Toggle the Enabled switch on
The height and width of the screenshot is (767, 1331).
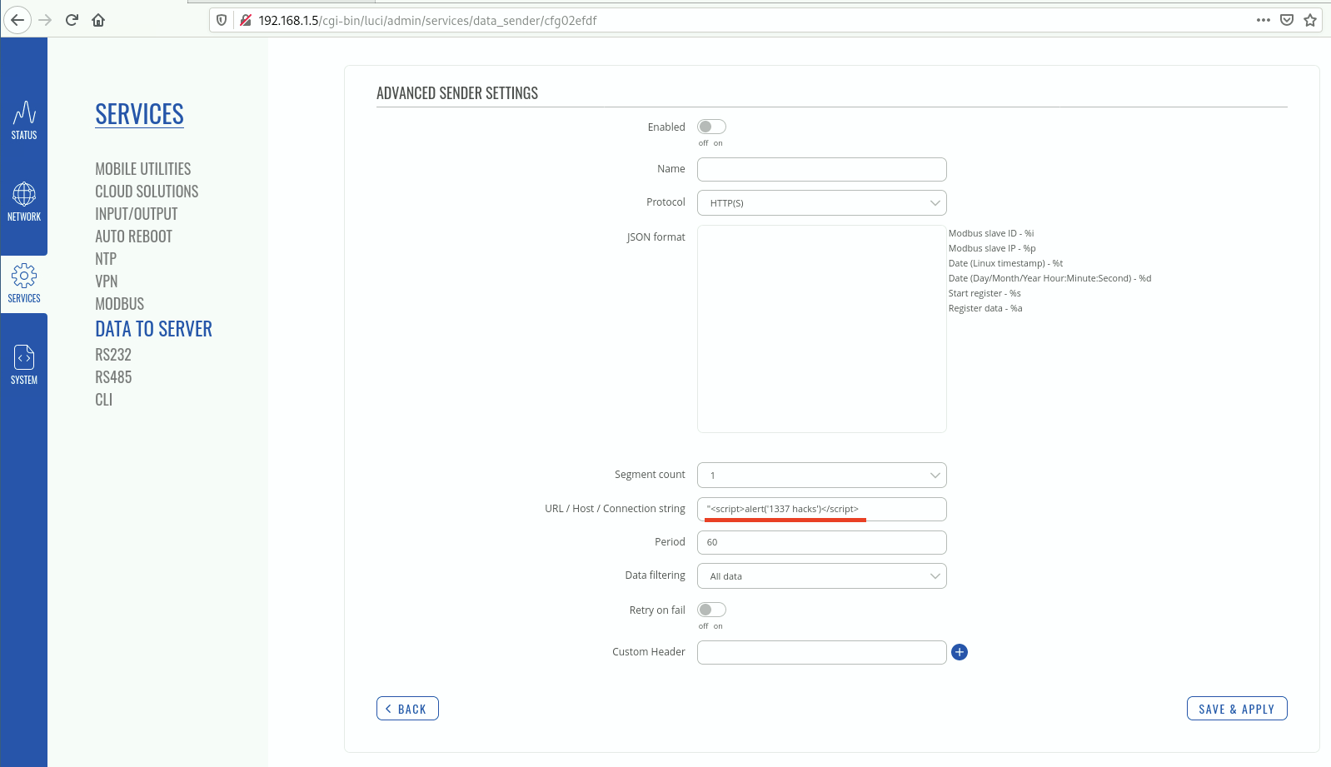click(x=711, y=127)
